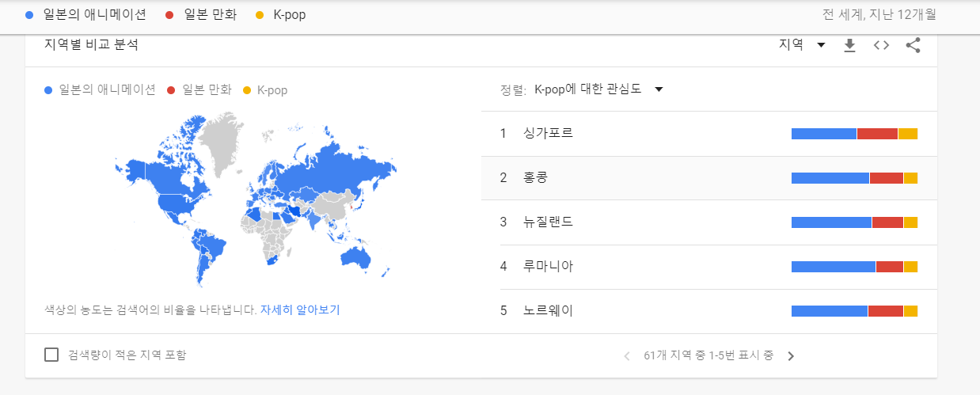Select 홍콩 in the region ranking
980x395 pixels.
point(535,177)
